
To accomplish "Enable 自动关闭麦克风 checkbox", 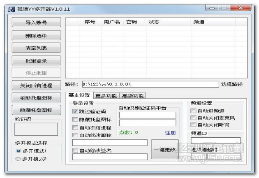I will [193, 118].
